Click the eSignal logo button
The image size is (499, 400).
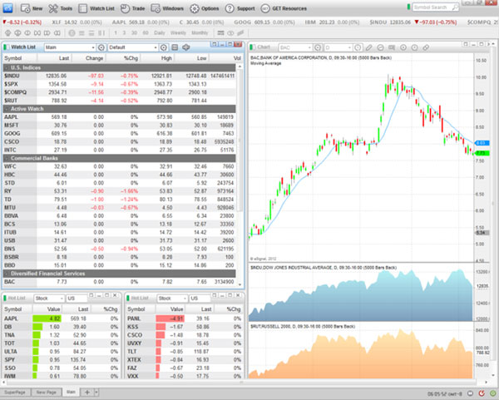[7, 8]
